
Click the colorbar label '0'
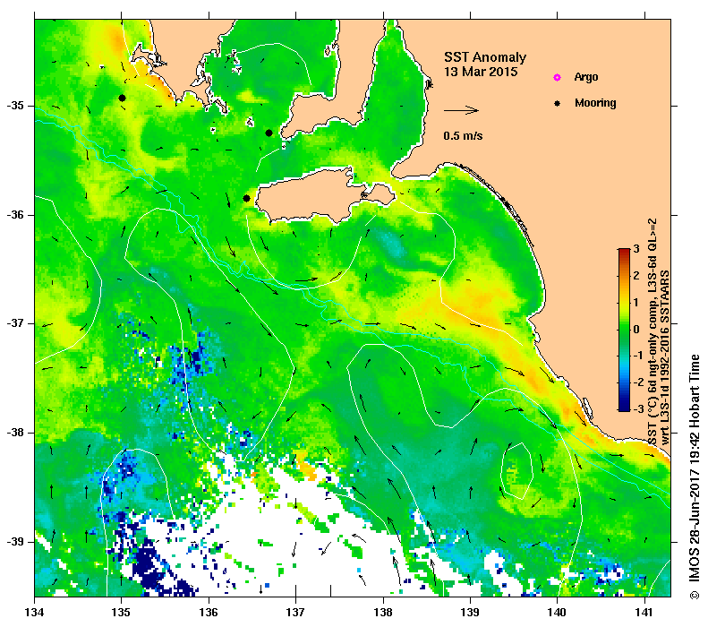click(636, 329)
